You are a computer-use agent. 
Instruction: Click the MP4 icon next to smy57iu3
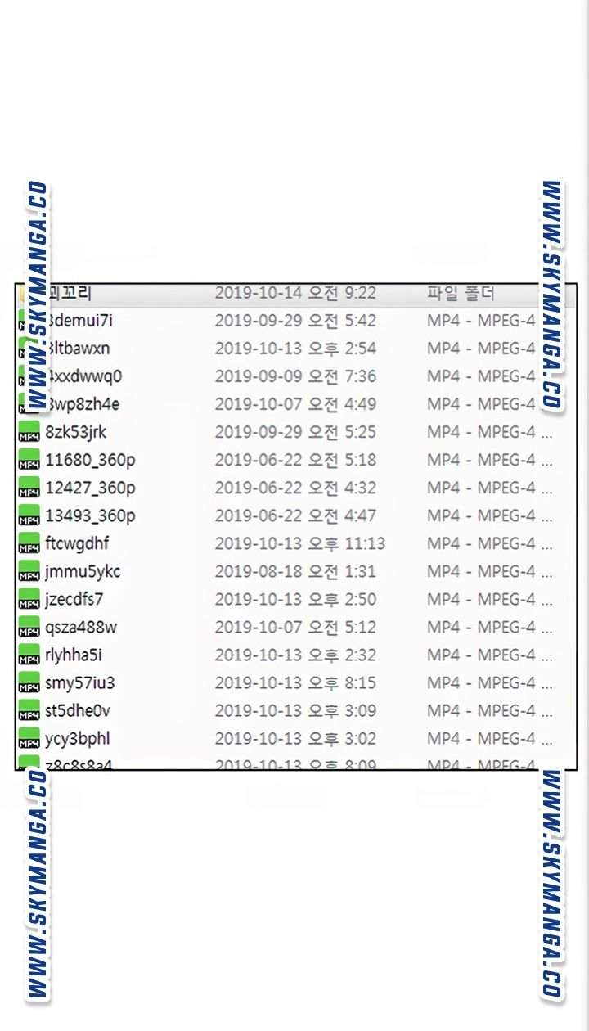coord(29,683)
